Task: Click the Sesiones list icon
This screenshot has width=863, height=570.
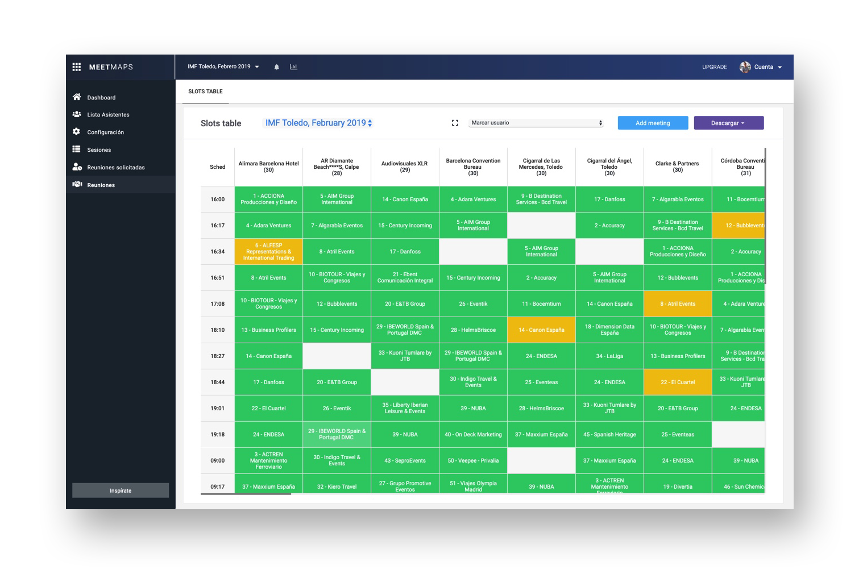Action: [x=76, y=149]
